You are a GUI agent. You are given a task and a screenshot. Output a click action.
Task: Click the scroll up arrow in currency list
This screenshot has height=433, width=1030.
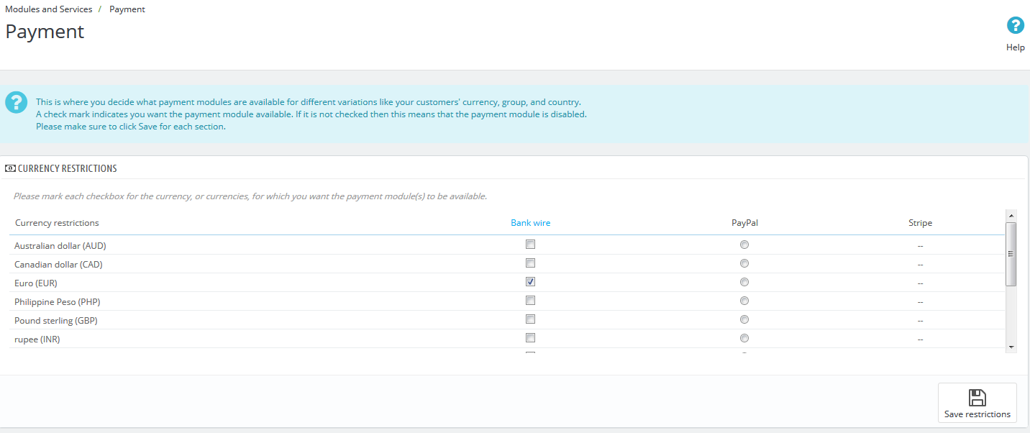tap(1011, 215)
